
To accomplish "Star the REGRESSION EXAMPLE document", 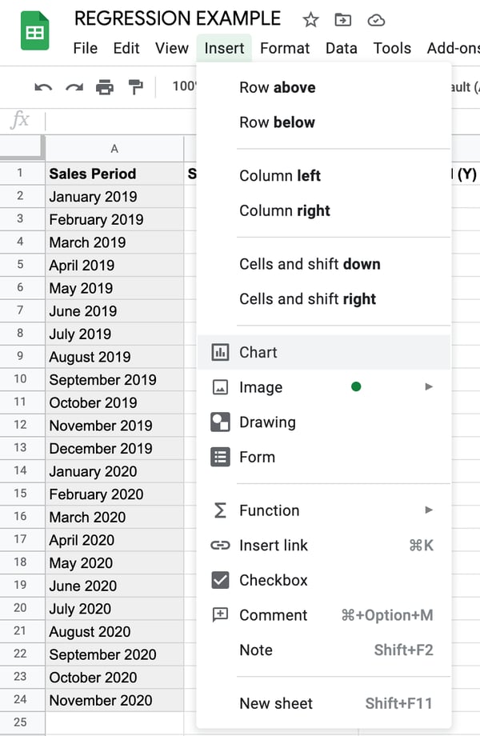I will coord(310,20).
